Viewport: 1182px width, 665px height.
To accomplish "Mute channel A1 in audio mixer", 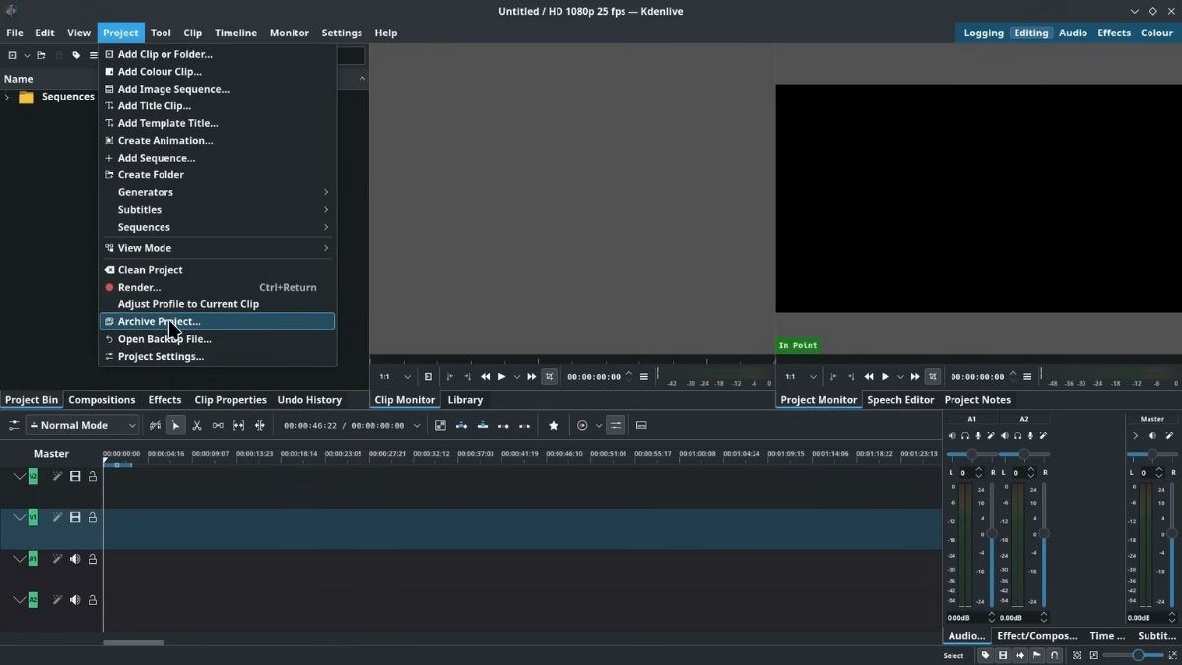I will pos(952,435).
